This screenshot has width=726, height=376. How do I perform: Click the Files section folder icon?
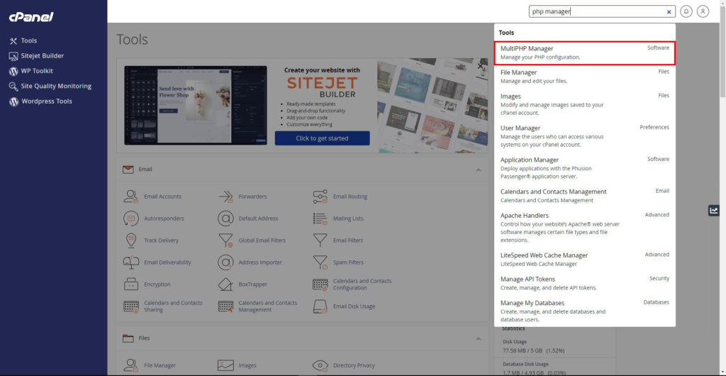(128, 338)
